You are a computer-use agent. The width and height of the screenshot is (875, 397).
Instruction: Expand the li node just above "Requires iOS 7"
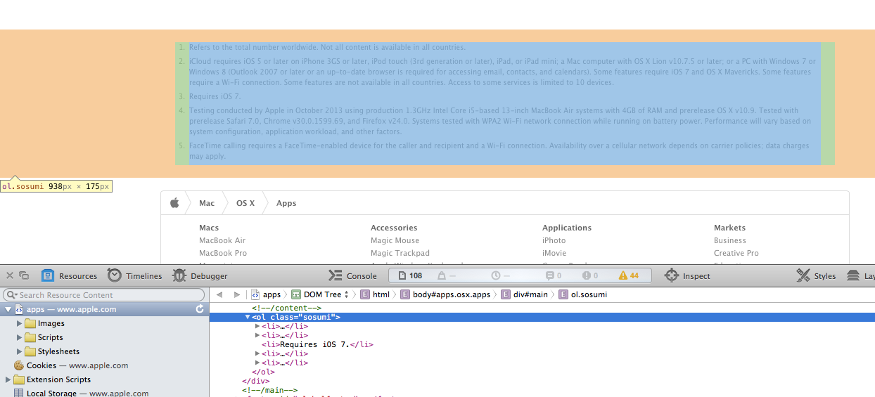pyautogui.click(x=257, y=335)
